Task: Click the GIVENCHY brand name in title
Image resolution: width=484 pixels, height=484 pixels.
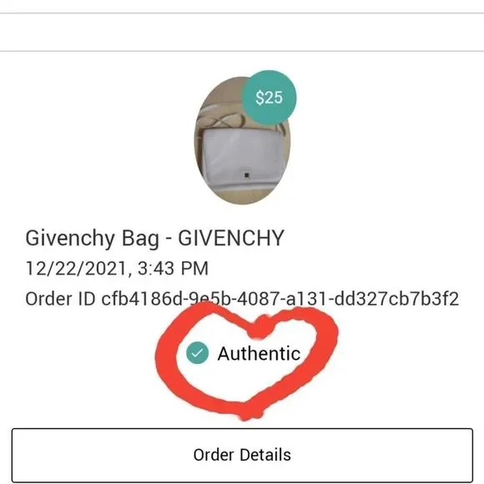Action: (231, 238)
